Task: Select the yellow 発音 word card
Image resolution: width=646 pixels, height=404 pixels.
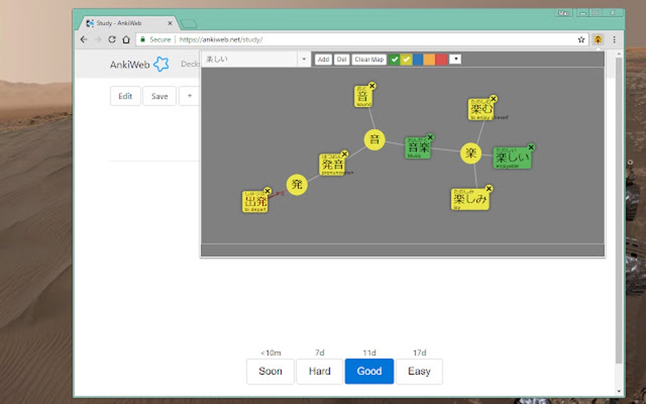Action: coord(332,165)
